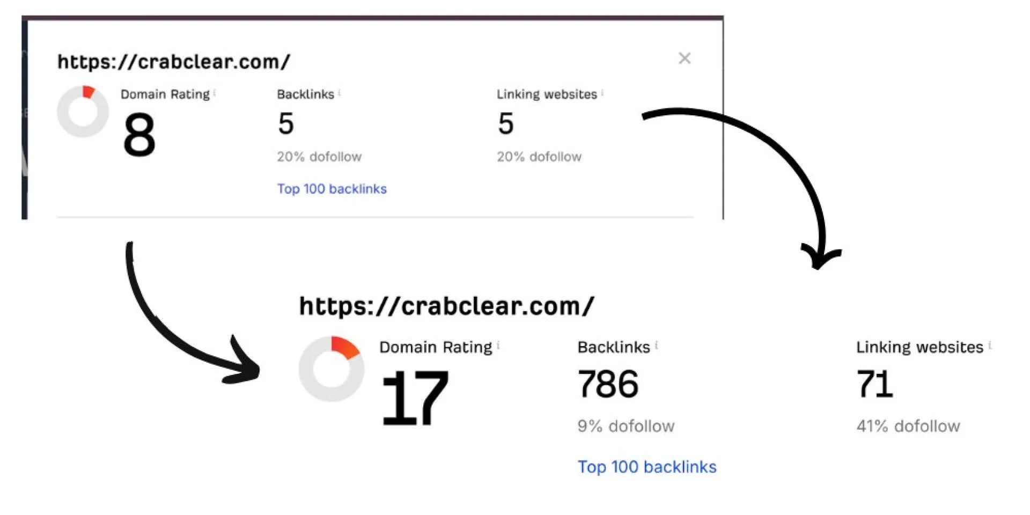The image size is (1030, 515).
Task: Click the Domain Rating 8 donut chart
Action: click(x=83, y=112)
